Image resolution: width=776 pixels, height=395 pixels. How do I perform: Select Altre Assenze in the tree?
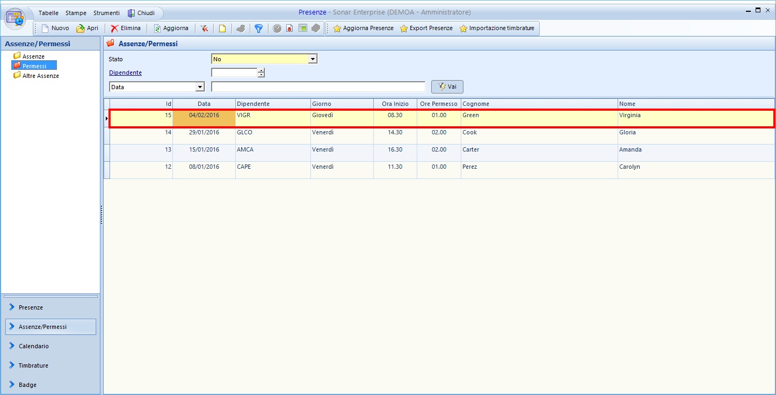pyautogui.click(x=40, y=76)
